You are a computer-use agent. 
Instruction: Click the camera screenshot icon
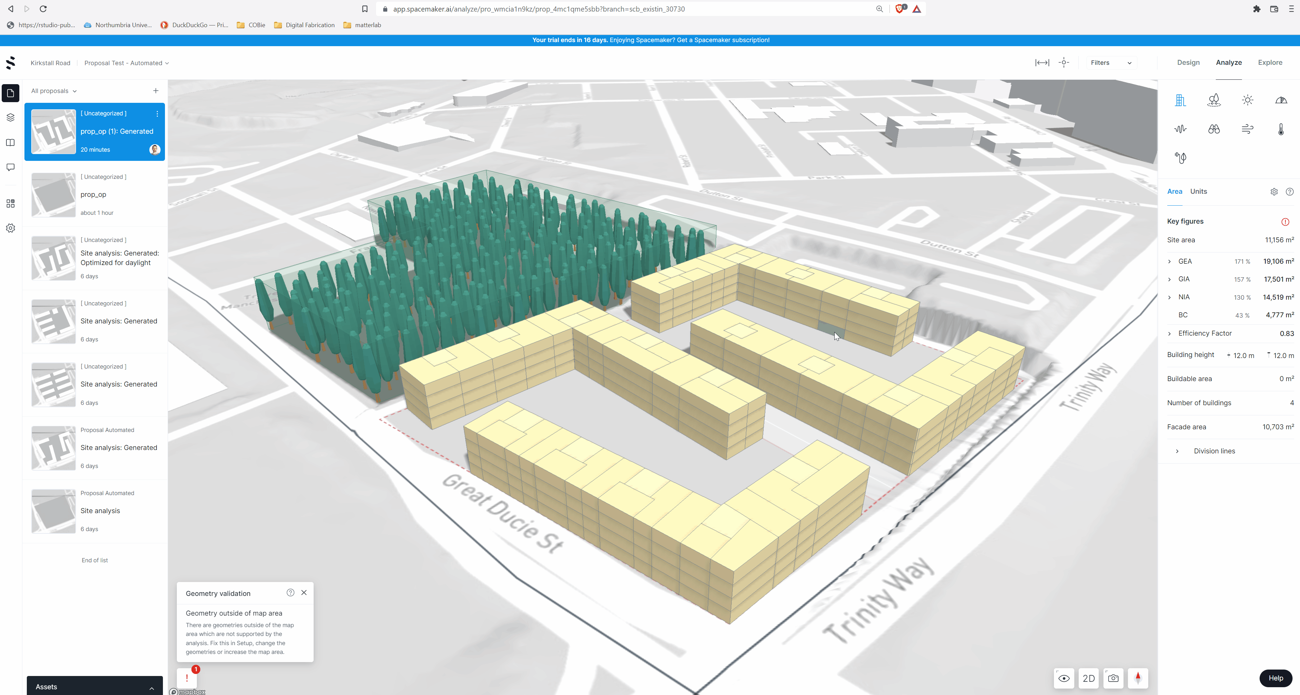(x=1113, y=678)
